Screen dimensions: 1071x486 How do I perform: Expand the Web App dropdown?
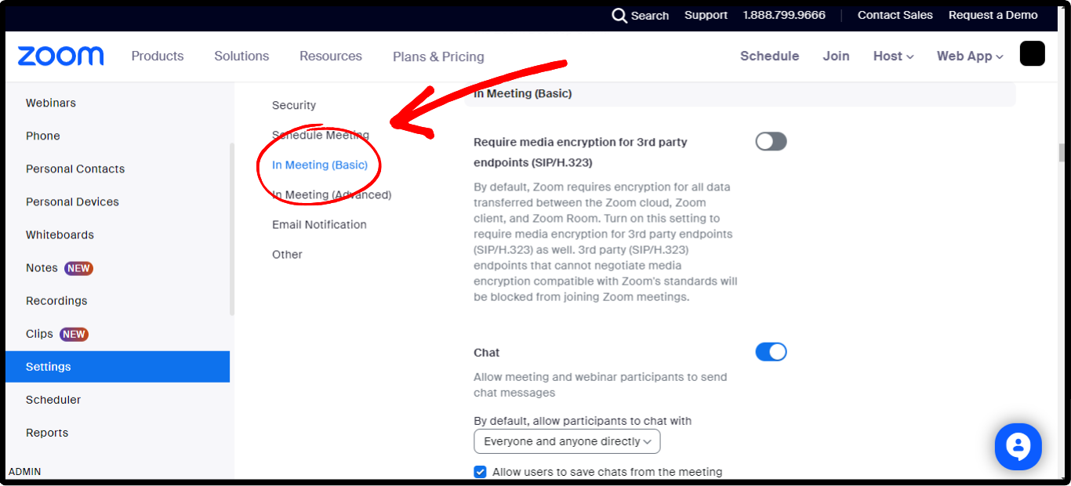point(969,56)
